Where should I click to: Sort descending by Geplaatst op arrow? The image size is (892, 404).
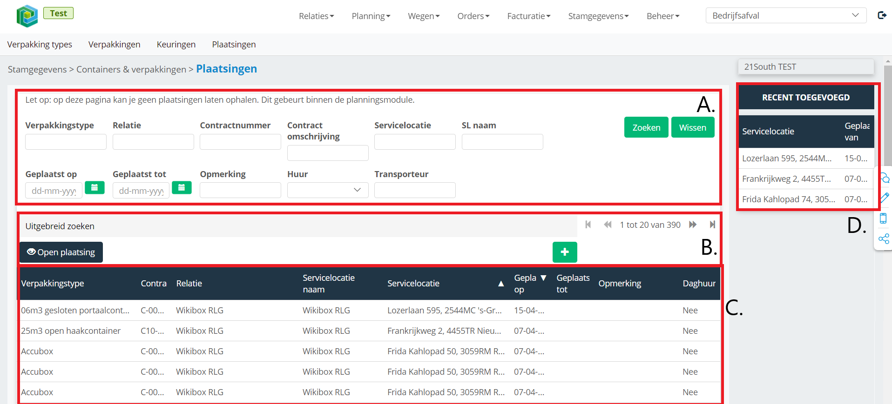point(543,278)
